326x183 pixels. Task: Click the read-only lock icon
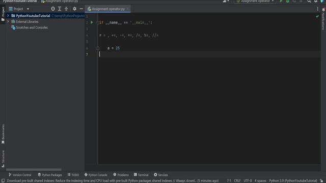pyautogui.click(x=321, y=181)
